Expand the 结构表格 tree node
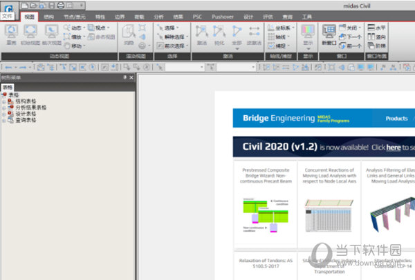Image resolution: width=415 pixels, height=280 pixels. 4,101
